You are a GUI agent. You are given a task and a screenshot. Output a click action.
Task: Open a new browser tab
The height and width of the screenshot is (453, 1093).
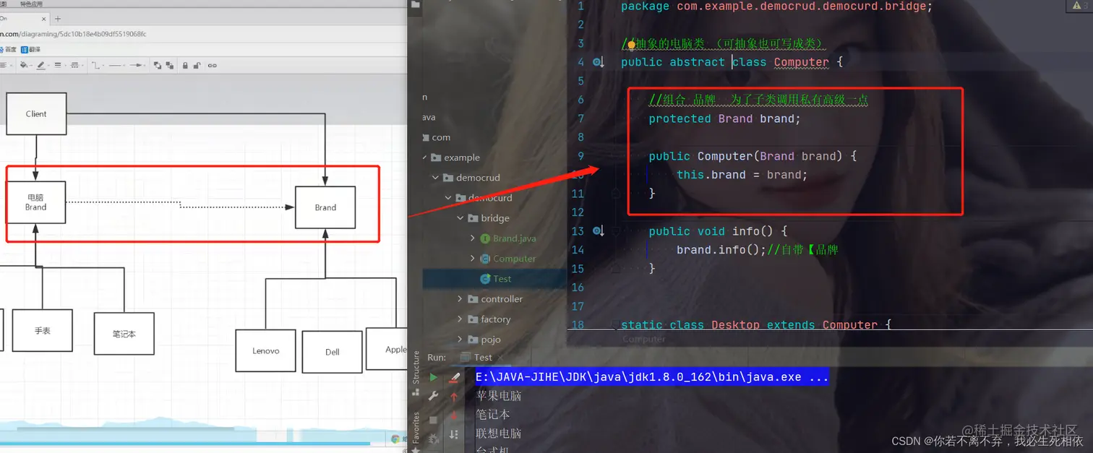click(x=58, y=18)
